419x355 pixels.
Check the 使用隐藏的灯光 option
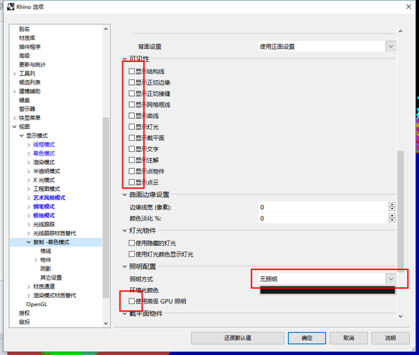[x=131, y=243]
